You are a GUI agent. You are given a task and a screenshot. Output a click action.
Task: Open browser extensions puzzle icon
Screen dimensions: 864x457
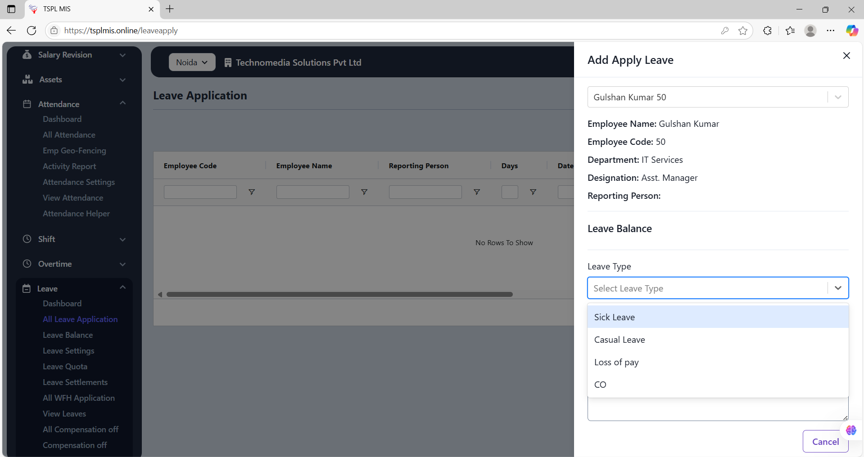tap(768, 31)
